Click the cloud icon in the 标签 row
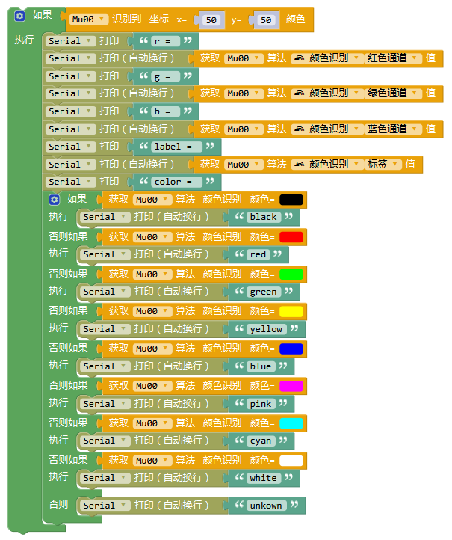Image resolution: width=452 pixels, height=540 pixels. (x=300, y=165)
